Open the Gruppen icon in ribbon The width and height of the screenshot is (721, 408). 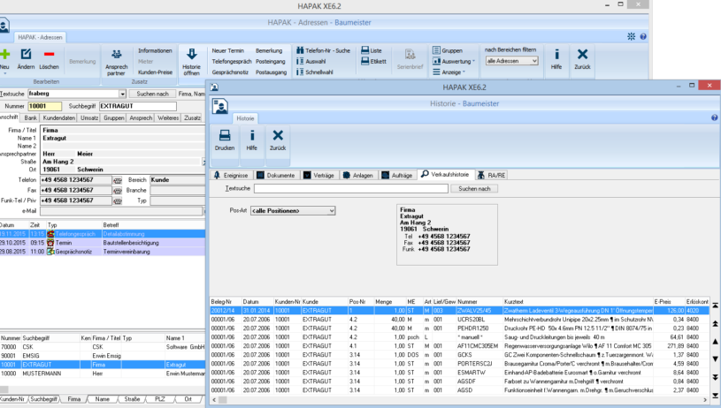(436, 50)
